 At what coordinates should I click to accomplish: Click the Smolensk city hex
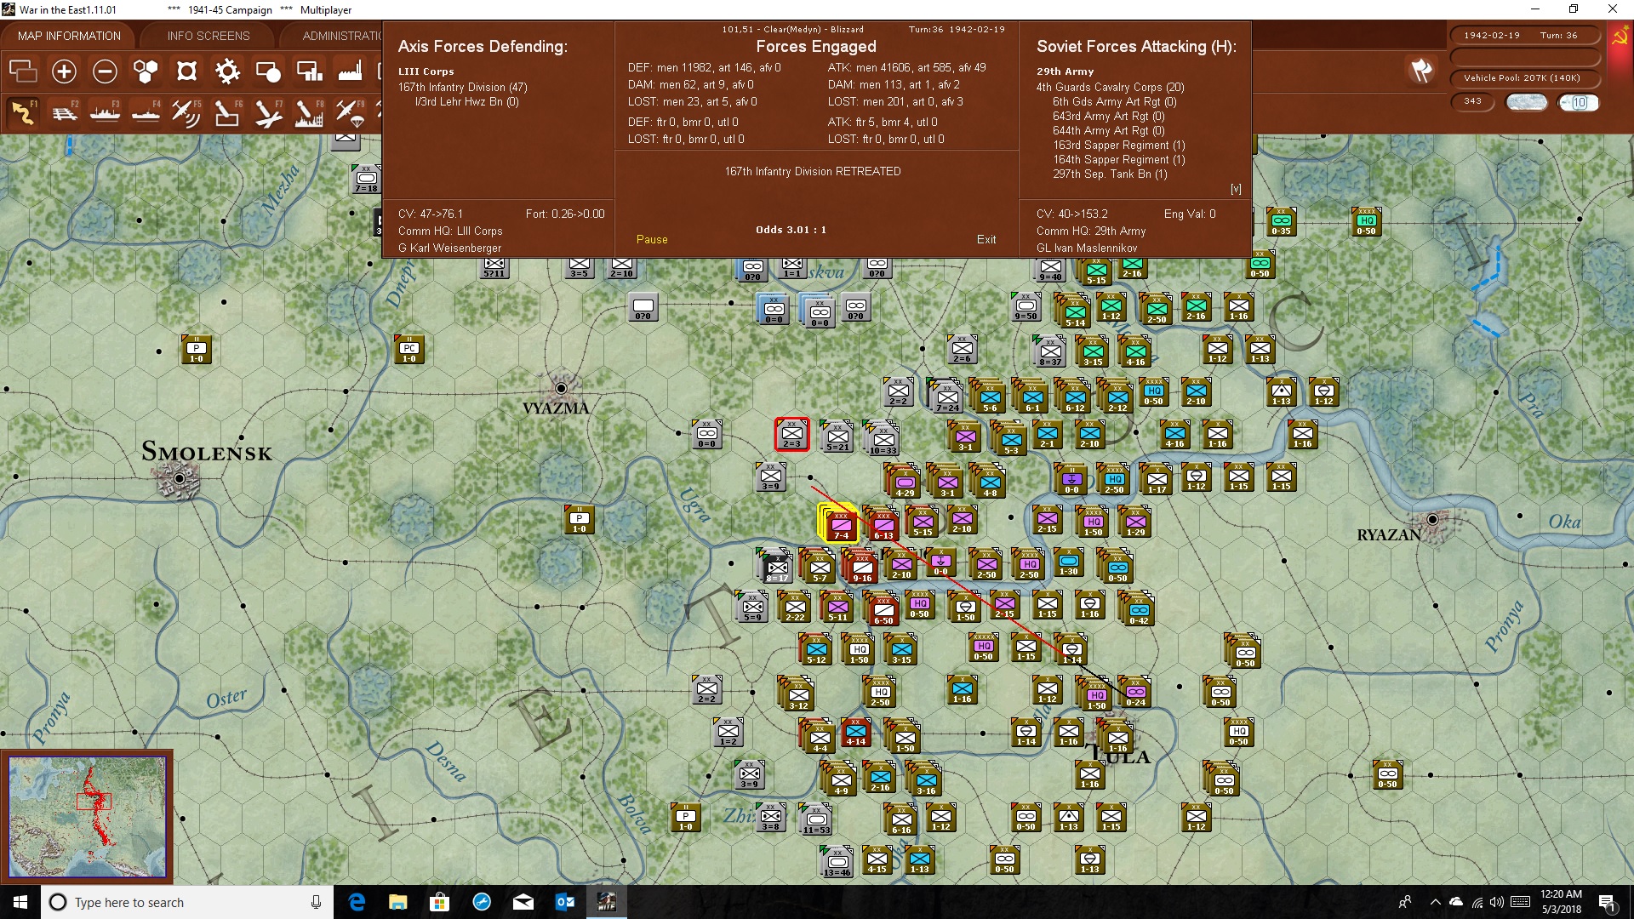point(180,479)
